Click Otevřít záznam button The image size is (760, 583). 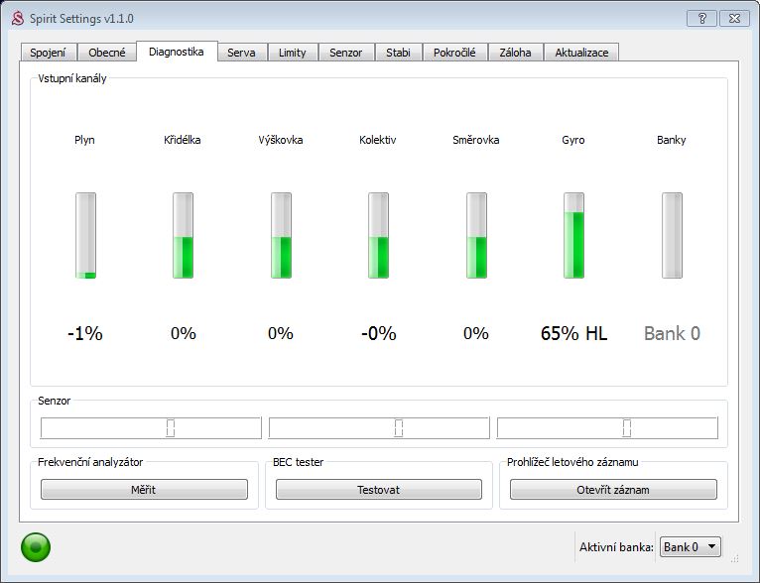coord(613,490)
